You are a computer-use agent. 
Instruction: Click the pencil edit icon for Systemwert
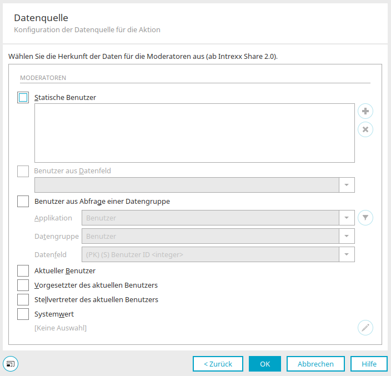pyautogui.click(x=365, y=328)
